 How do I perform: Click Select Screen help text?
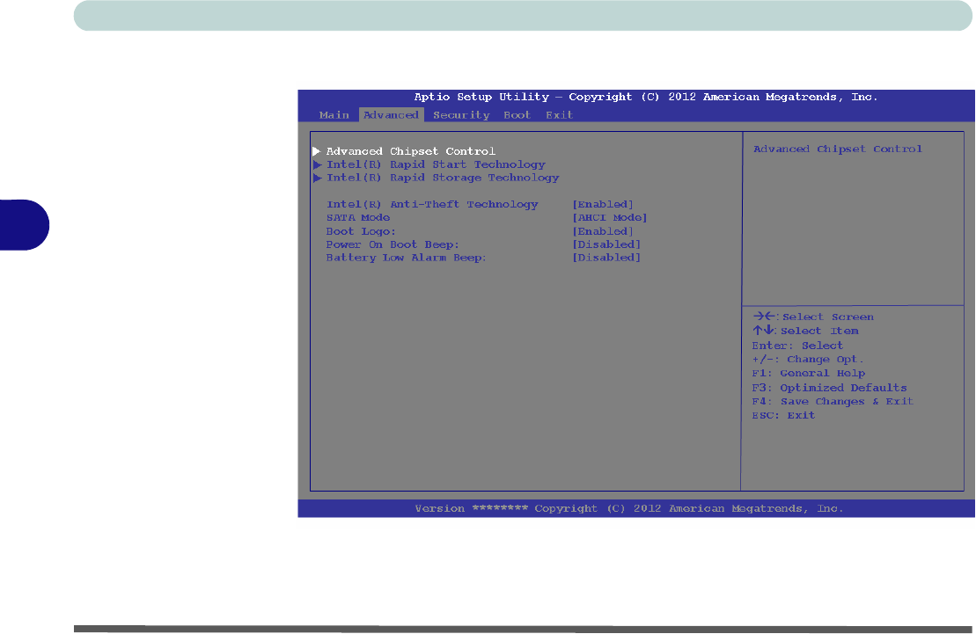[x=828, y=317]
